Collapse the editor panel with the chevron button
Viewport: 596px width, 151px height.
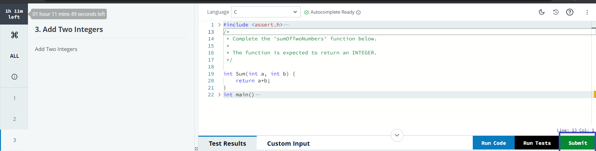[x=397, y=135]
